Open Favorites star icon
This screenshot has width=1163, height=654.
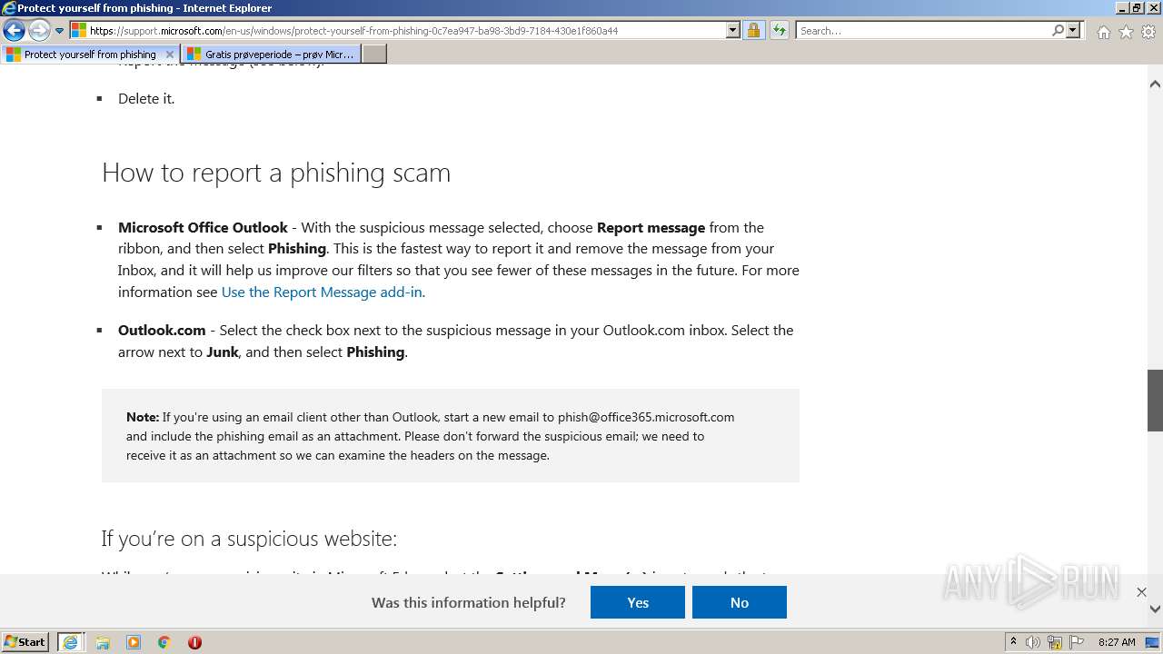[1126, 32]
